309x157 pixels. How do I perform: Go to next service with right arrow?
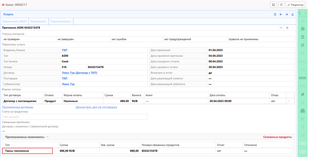click(287, 14)
